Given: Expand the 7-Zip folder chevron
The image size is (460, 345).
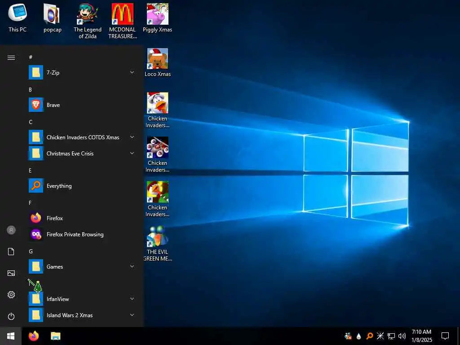Looking at the screenshot, I should point(132,72).
